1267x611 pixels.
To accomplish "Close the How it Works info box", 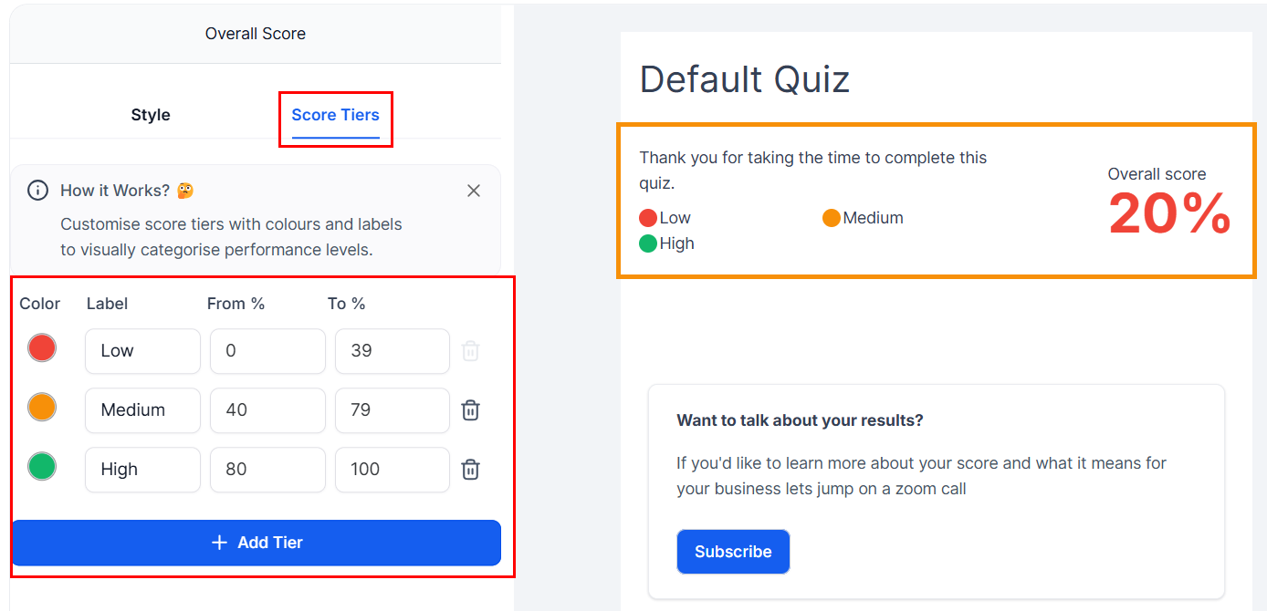I will click(474, 191).
